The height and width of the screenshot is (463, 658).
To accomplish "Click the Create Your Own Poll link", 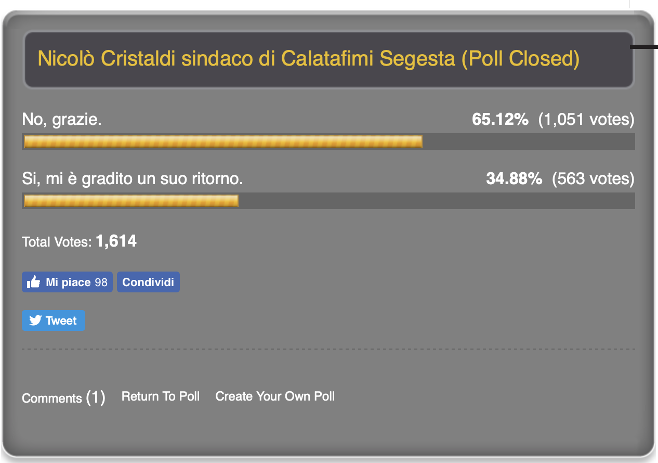I will (275, 396).
